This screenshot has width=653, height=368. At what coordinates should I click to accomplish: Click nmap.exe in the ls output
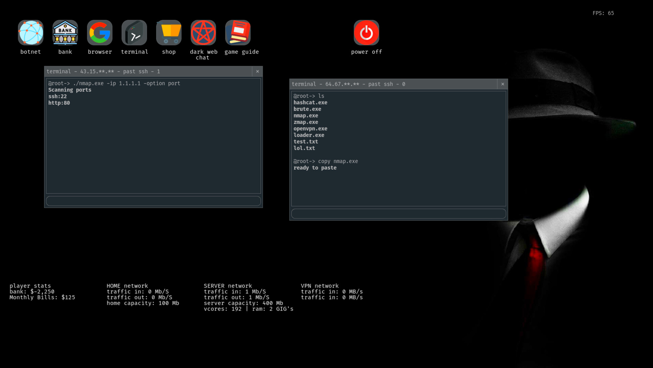click(x=306, y=116)
